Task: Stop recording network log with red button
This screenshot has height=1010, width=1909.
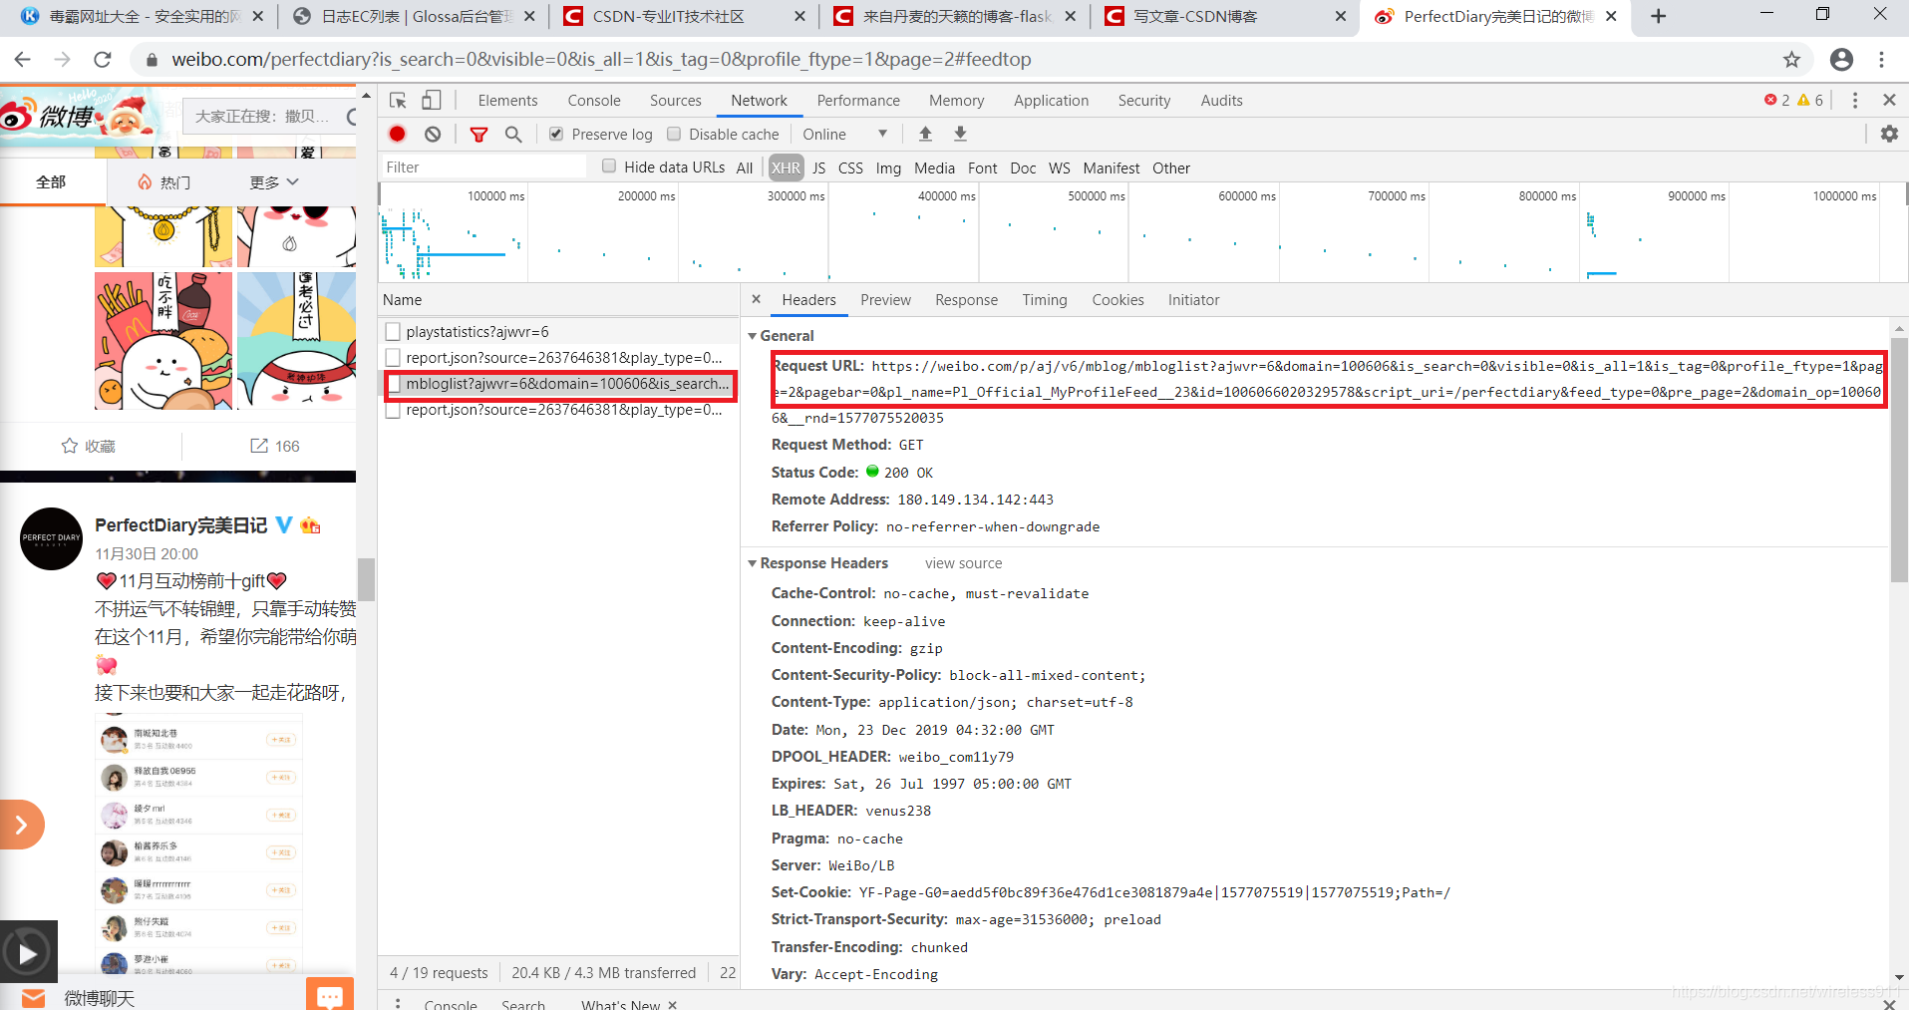Action: click(398, 134)
